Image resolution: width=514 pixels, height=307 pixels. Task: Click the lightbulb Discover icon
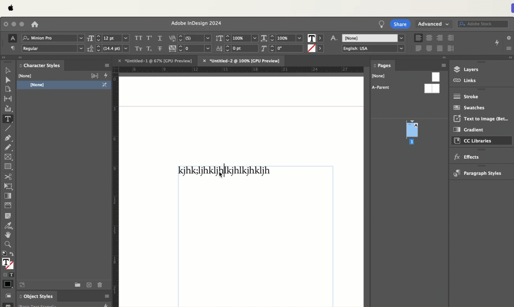pyautogui.click(x=381, y=24)
